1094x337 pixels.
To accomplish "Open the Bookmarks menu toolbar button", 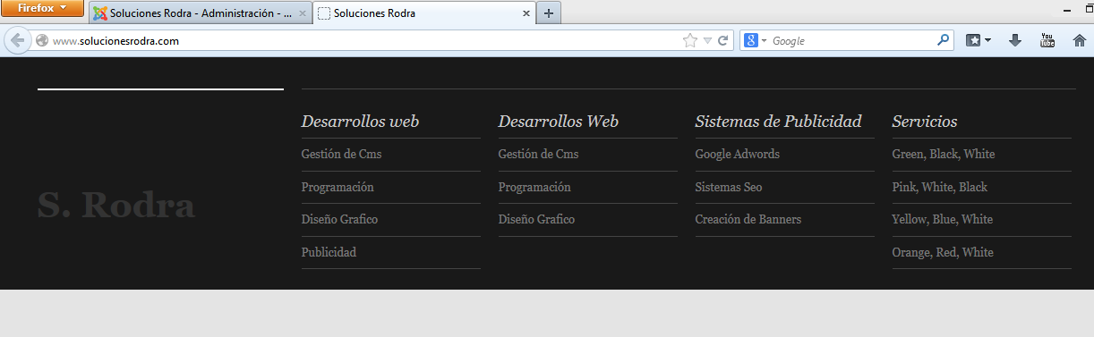I will click(x=978, y=40).
